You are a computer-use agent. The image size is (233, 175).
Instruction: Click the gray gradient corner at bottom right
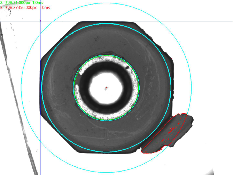coord(211,171)
